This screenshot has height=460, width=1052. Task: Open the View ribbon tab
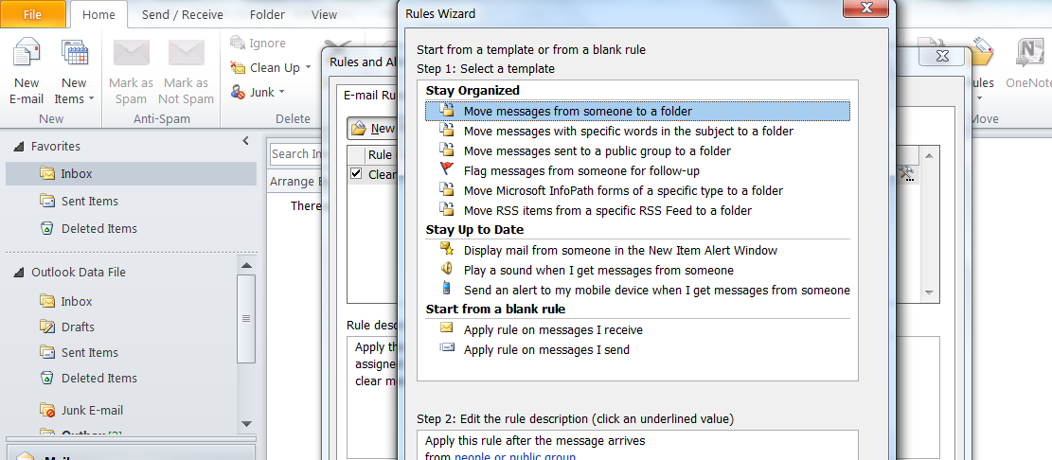tap(324, 14)
